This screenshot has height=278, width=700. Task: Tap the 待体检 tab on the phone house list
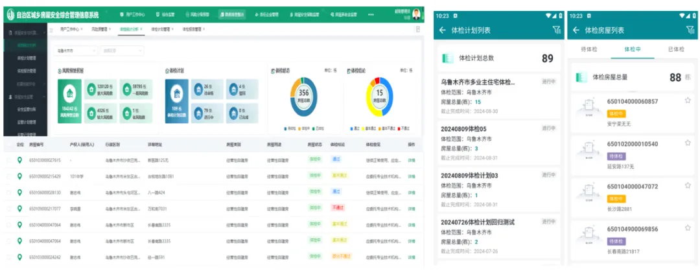[x=589, y=49]
